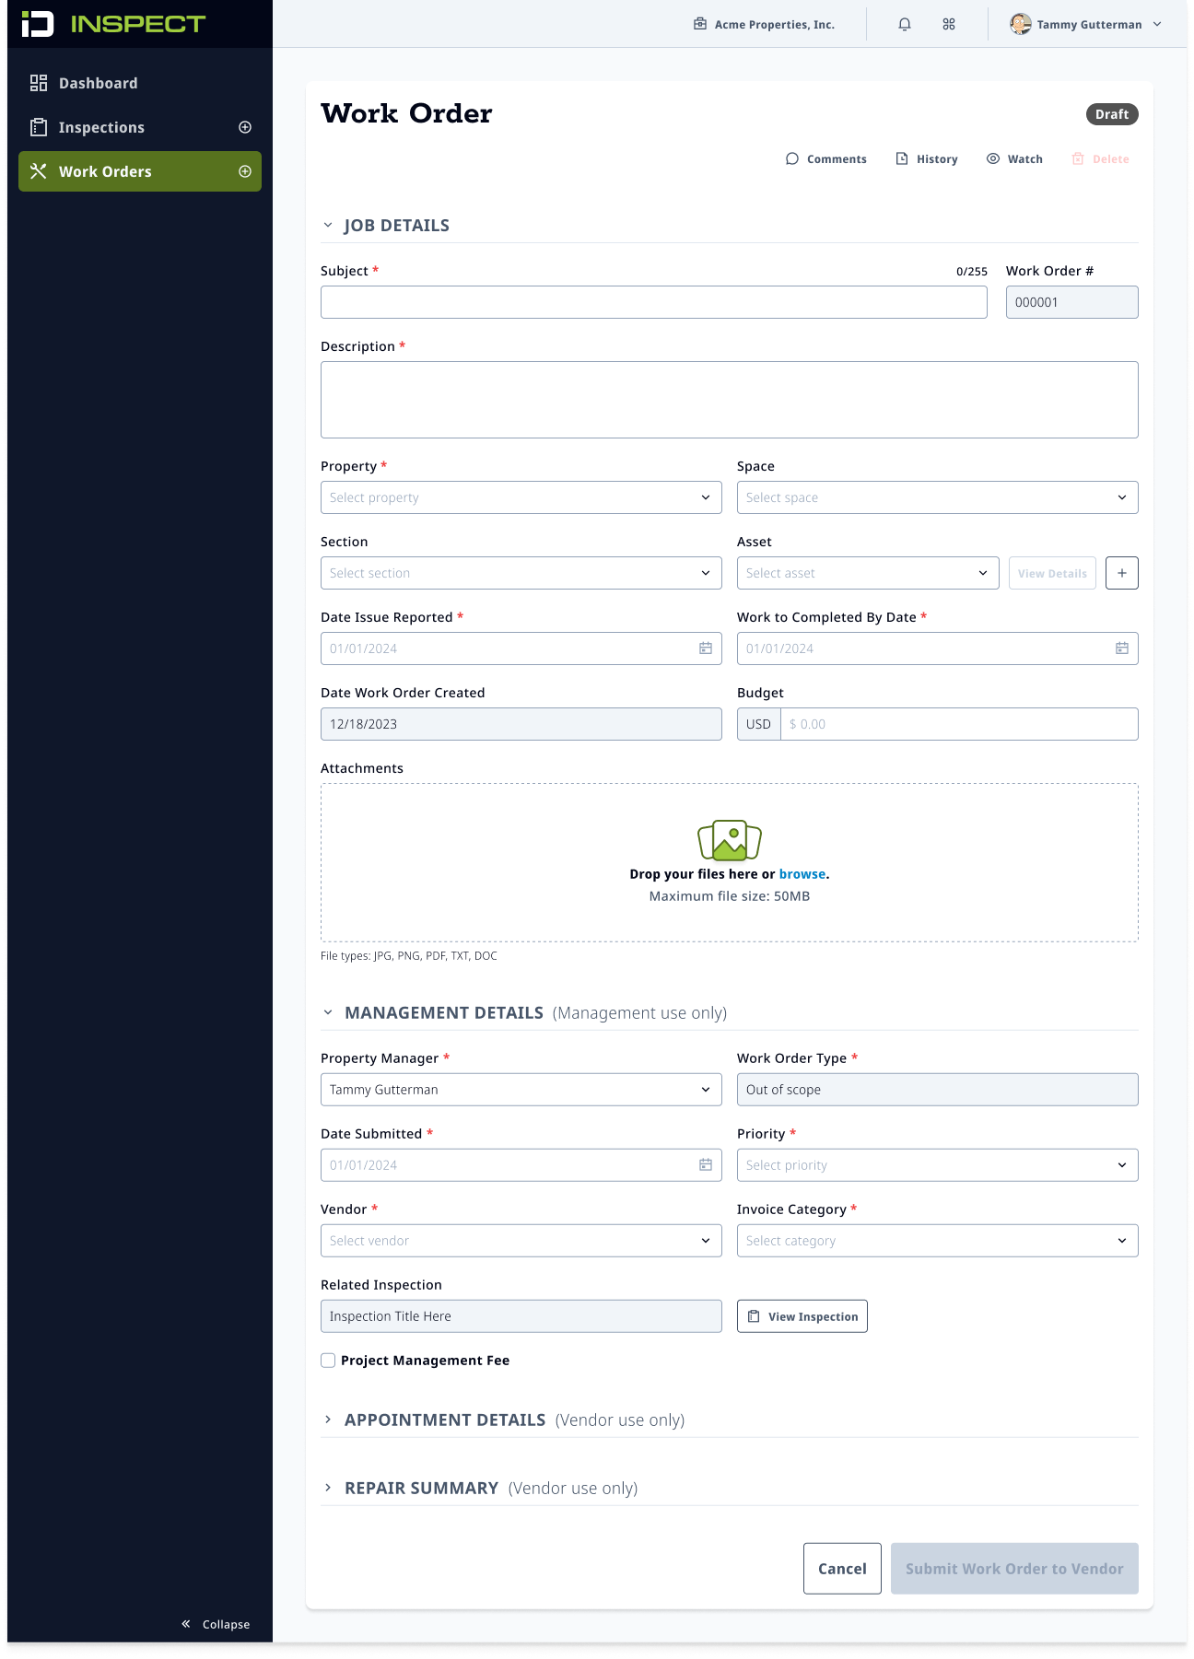Add a new asset with plus button
The width and height of the screenshot is (1194, 1659).
coord(1122,573)
